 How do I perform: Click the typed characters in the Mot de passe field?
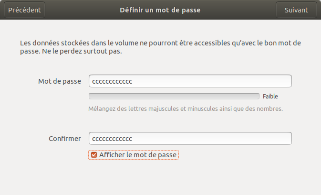coord(112,81)
